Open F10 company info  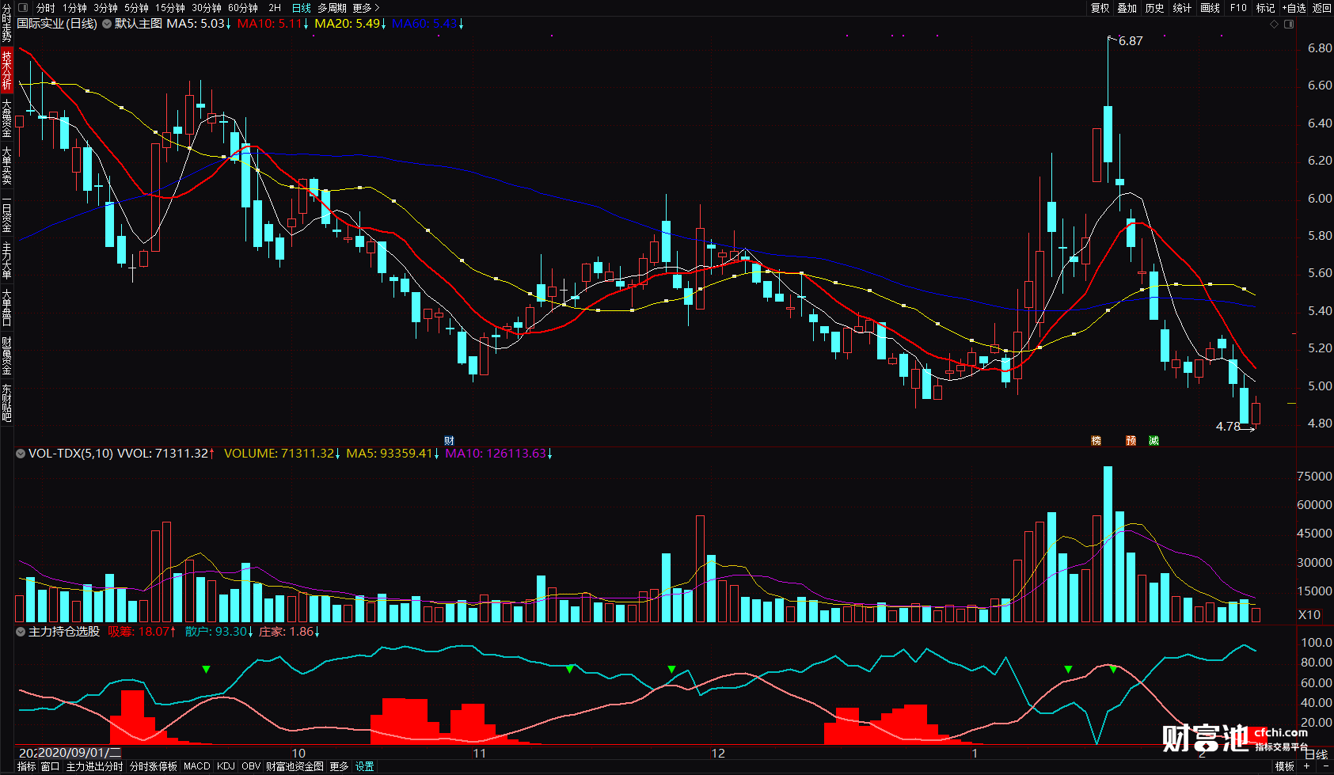click(x=1238, y=8)
